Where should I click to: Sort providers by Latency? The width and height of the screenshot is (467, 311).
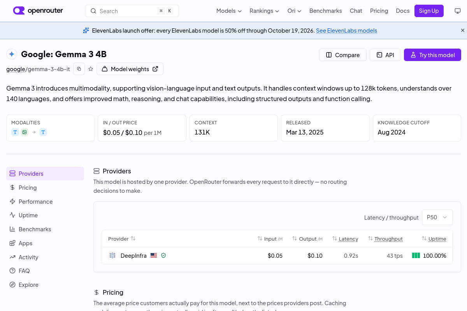(345, 239)
